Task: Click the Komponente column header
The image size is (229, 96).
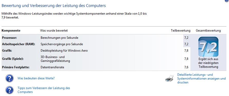Action: coord(11,31)
